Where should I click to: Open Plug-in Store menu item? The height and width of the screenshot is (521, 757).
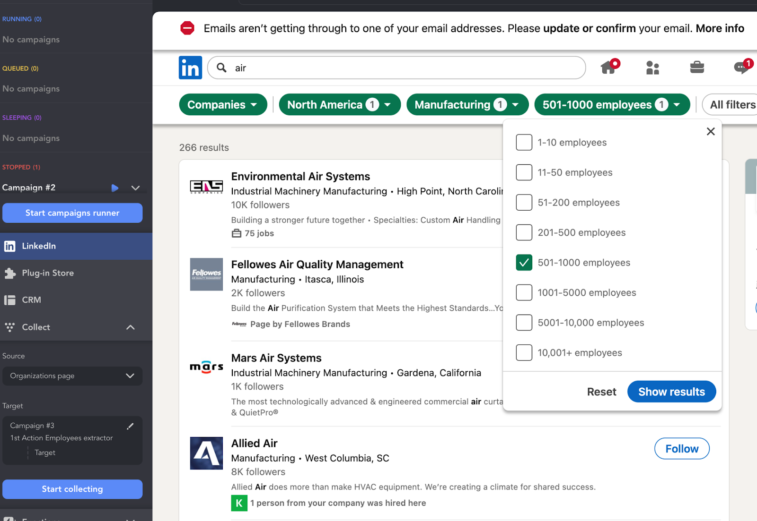(76, 273)
